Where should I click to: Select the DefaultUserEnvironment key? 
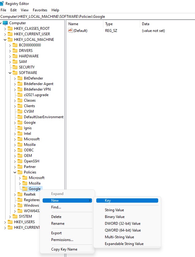click(44, 117)
